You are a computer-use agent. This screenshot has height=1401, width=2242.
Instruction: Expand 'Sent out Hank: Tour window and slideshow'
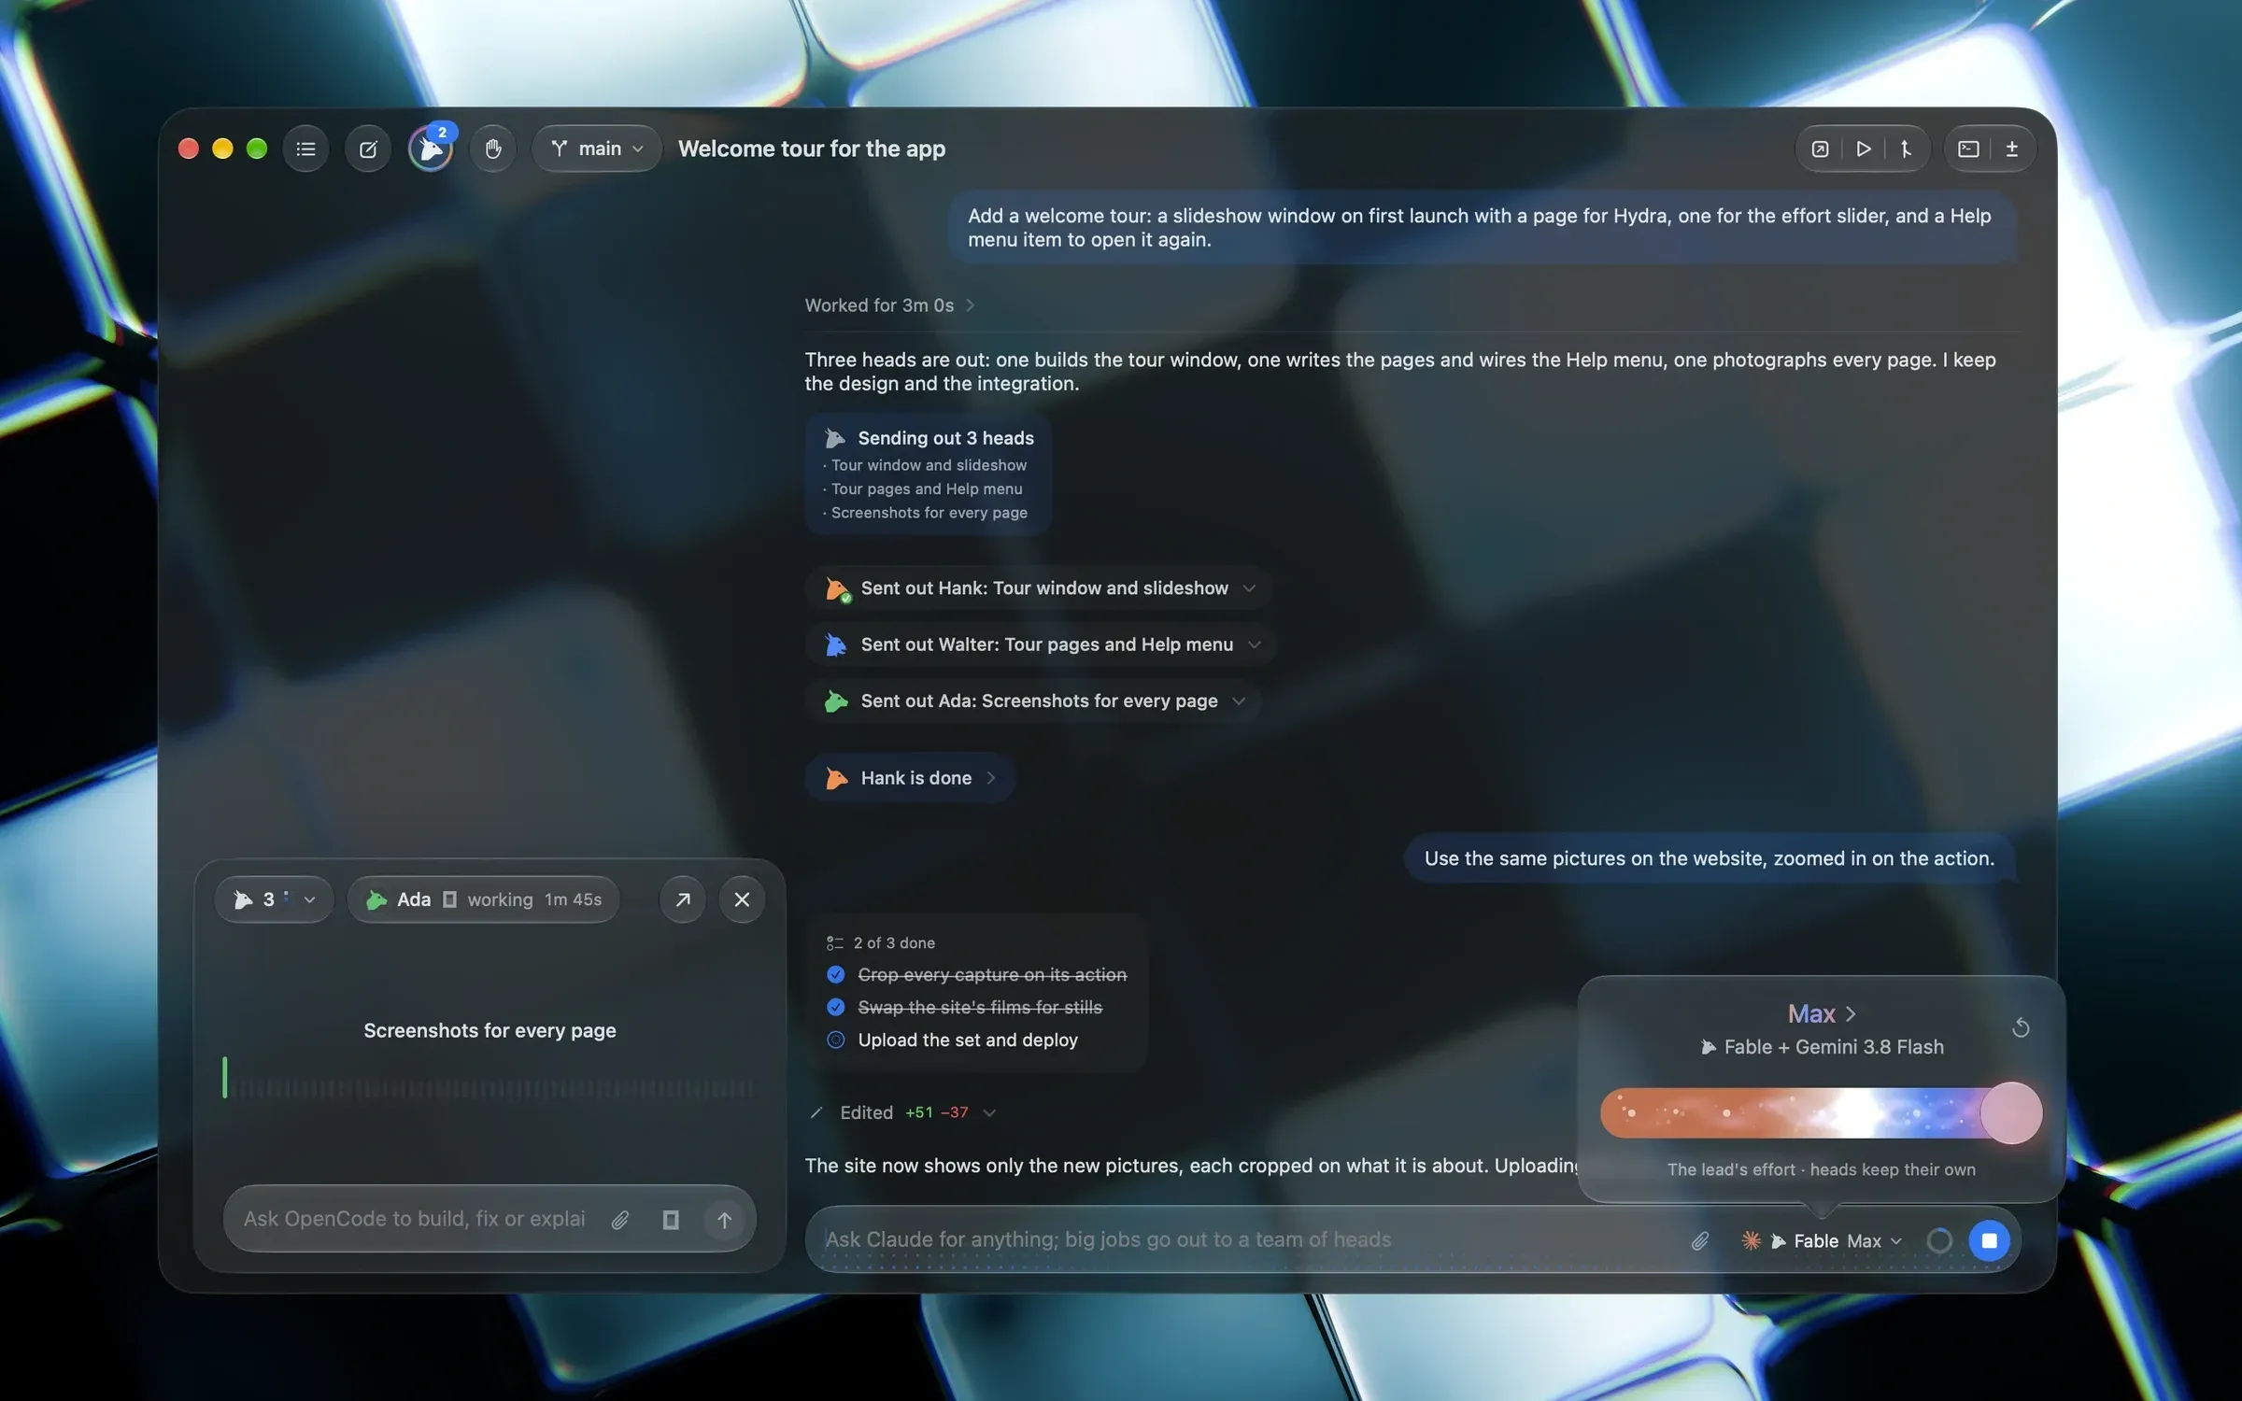pyautogui.click(x=1039, y=587)
